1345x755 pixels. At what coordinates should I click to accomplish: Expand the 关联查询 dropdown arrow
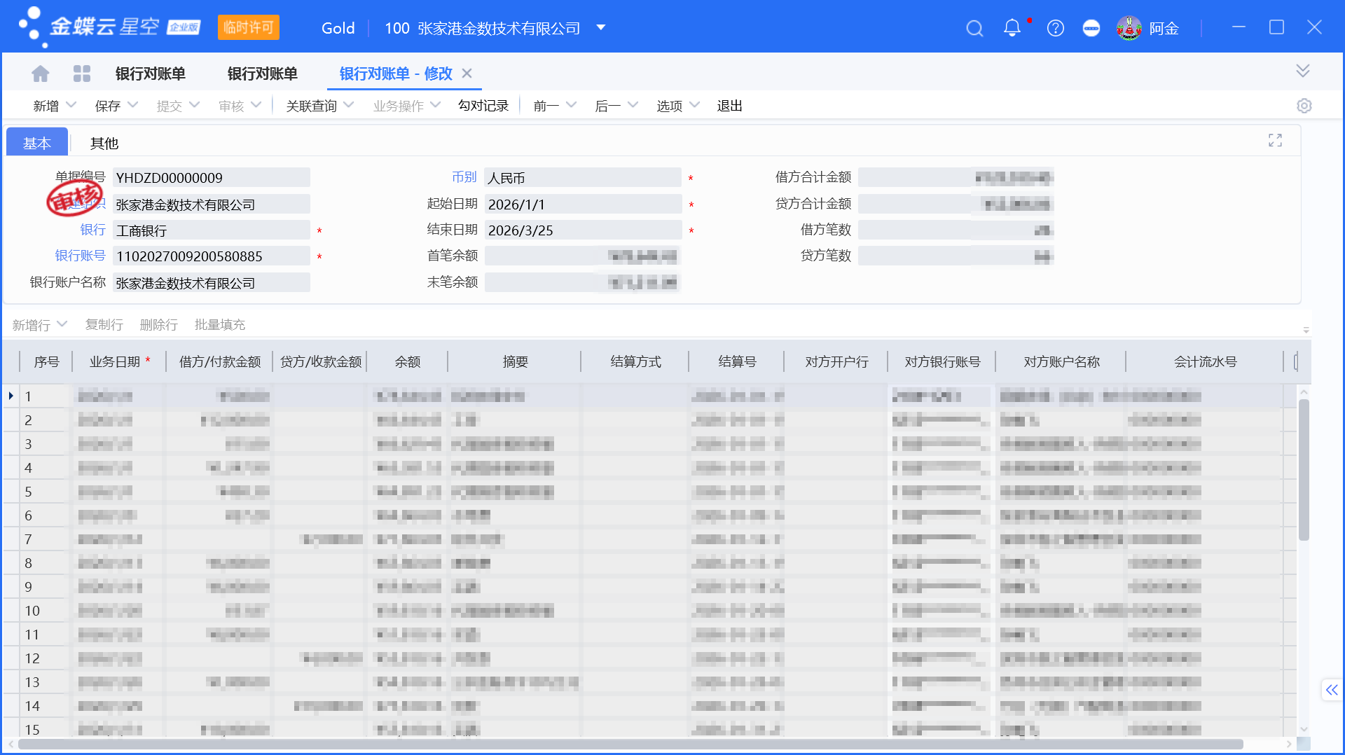click(349, 105)
